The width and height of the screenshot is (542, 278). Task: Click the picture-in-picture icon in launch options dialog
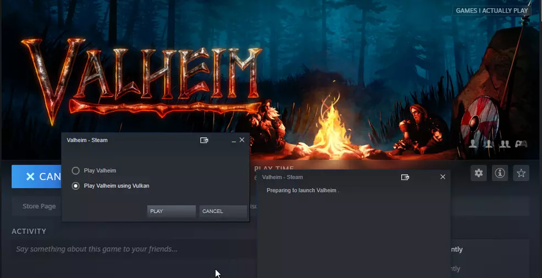pos(204,140)
